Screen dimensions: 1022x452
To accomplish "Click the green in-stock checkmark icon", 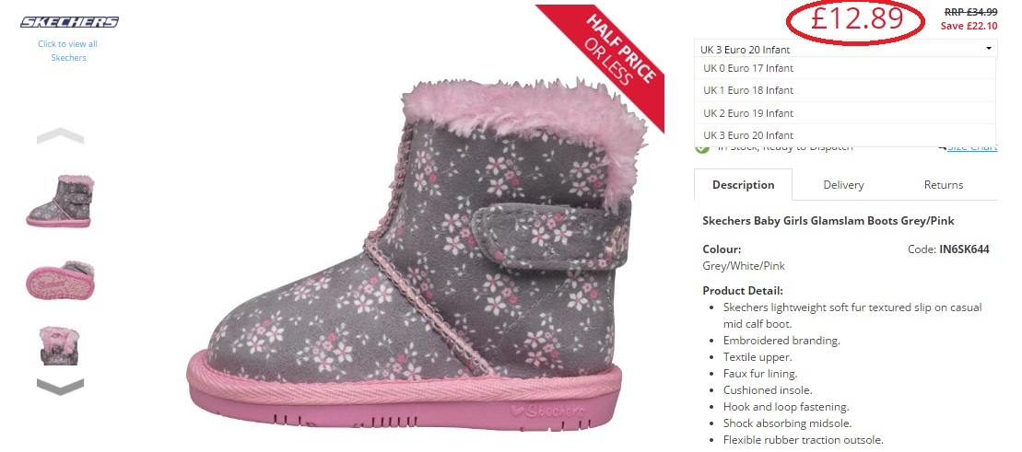I will 702,147.
